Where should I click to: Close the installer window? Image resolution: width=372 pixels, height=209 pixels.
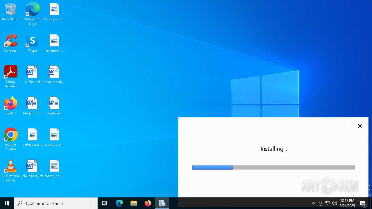[x=360, y=126]
